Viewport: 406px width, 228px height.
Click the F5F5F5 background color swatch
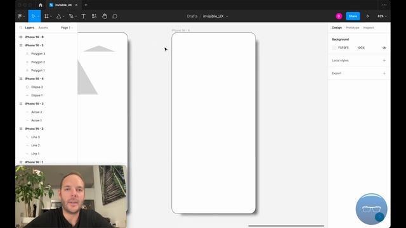[334, 48]
